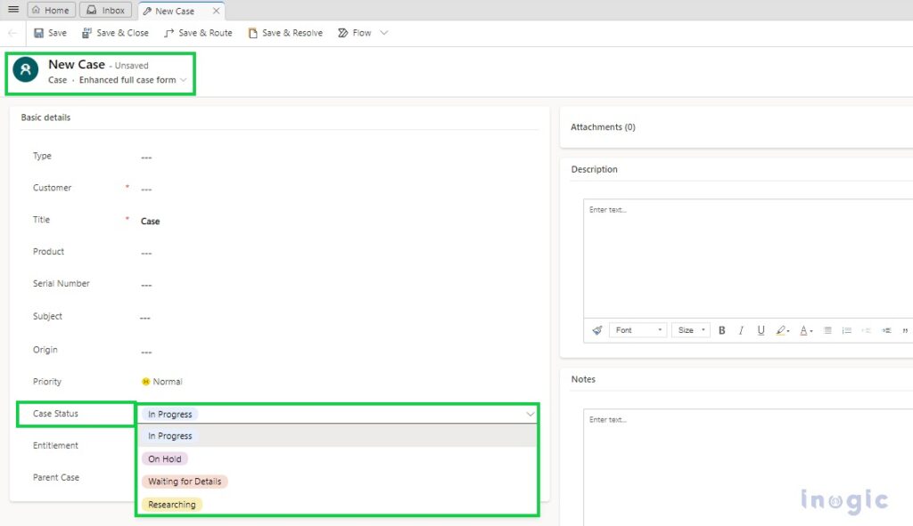
Task: Open the Font dropdown in Description toolbar
Action: [637, 330]
